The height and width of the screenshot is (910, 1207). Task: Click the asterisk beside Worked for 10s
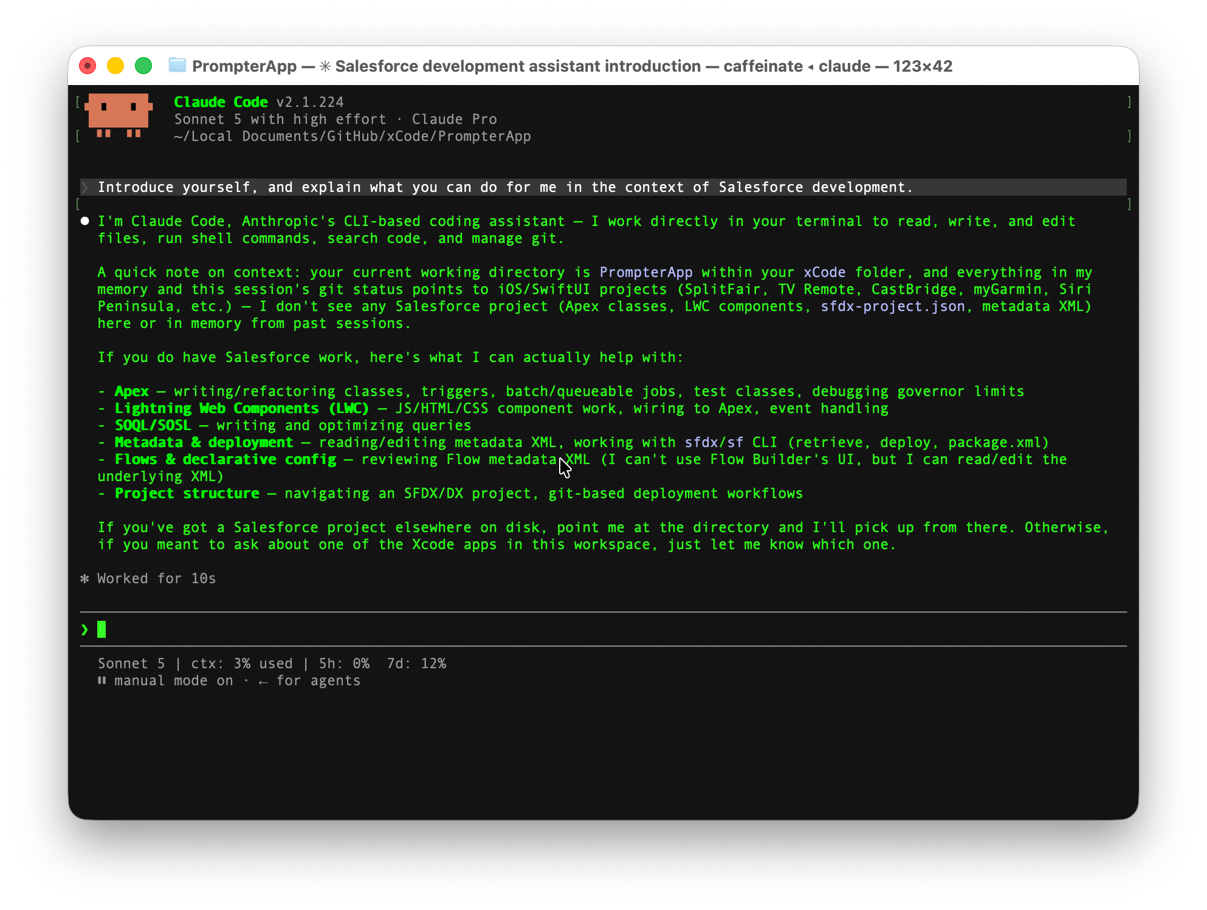coord(85,578)
